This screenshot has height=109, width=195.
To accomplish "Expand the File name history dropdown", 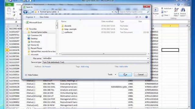I will coord(148,58).
